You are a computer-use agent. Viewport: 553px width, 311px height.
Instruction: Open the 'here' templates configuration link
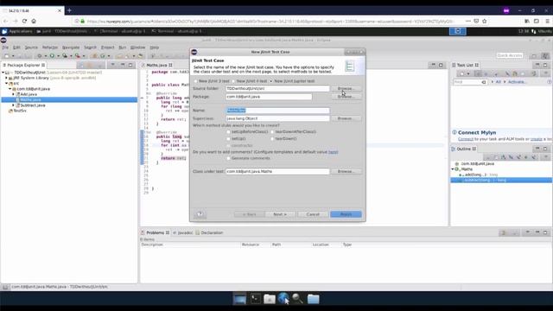click(333, 152)
